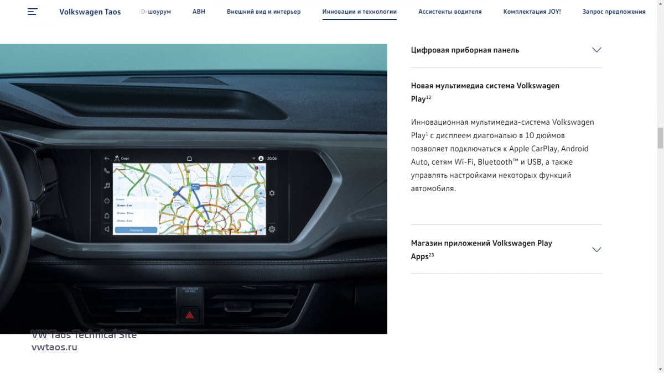664x373 pixels.
Task: Tap the map zoom-in plus button
Action: (261, 193)
